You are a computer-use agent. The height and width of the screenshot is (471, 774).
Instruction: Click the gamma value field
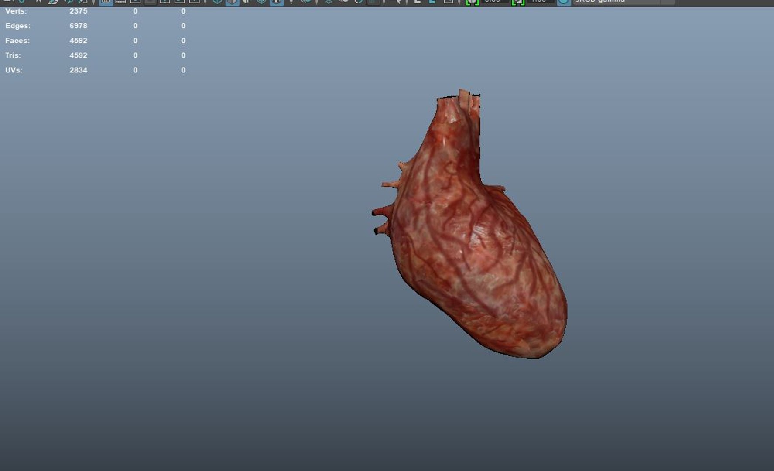(x=541, y=1)
